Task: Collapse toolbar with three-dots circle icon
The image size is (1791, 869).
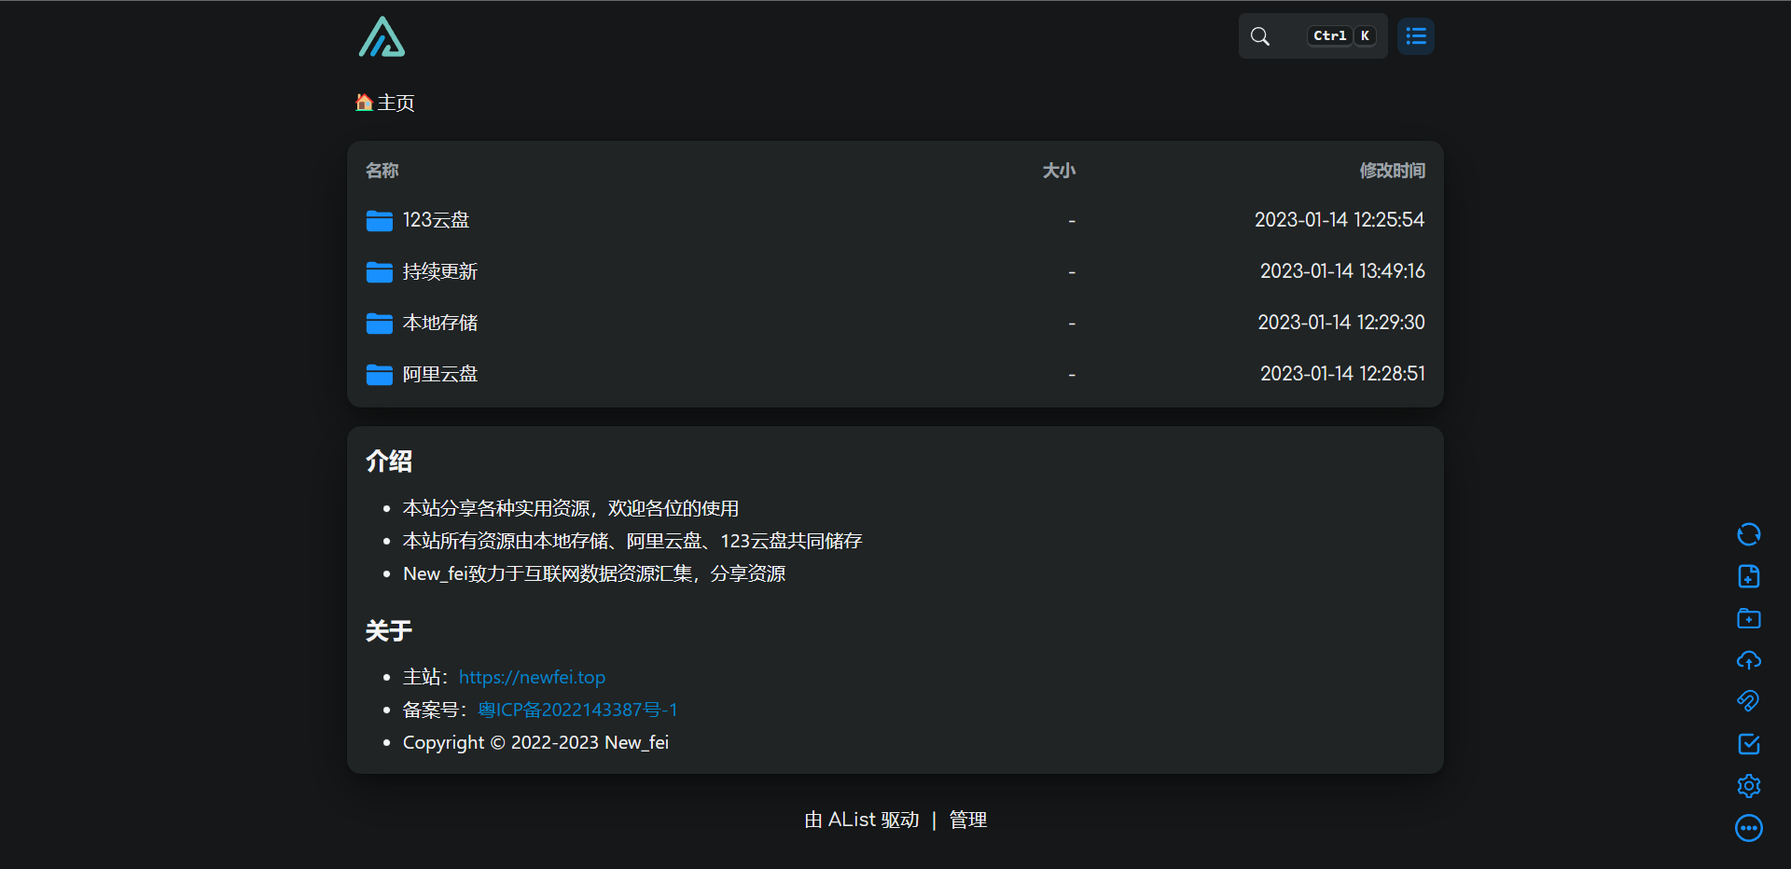Action: 1748,828
